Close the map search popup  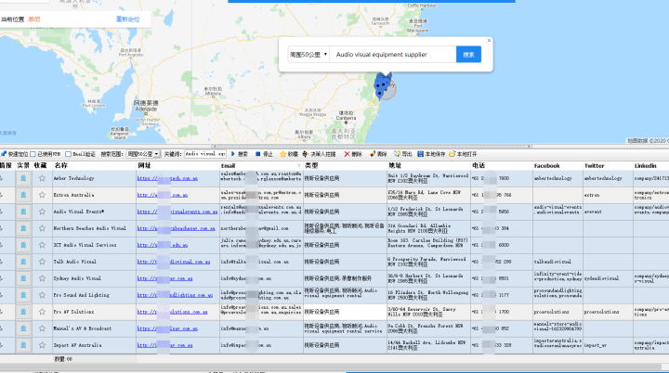489,41
